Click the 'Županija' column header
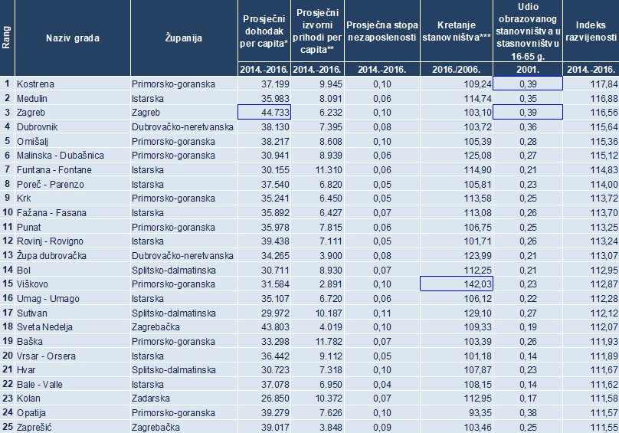 pyautogui.click(x=183, y=38)
